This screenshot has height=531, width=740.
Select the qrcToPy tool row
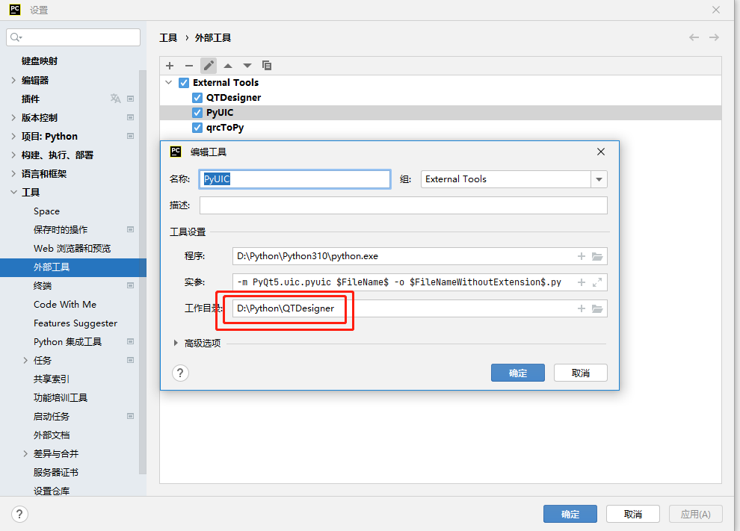point(440,128)
